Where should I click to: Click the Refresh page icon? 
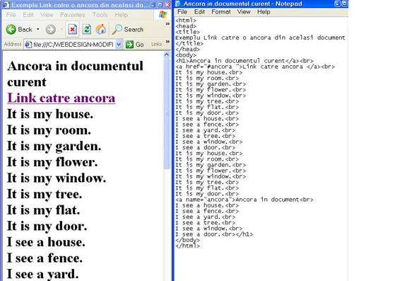[x=87, y=29]
